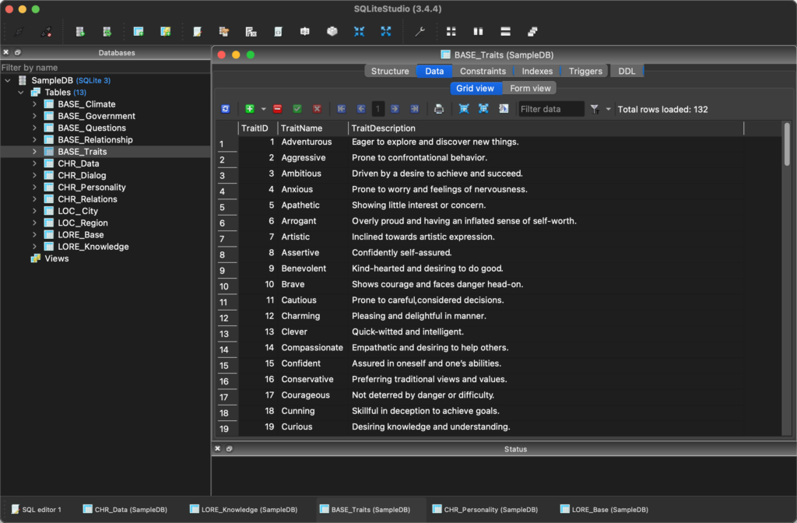Switch to CHR_Personality (SampleDB) window
Image resolution: width=797 pixels, height=523 pixels.
(x=485, y=509)
